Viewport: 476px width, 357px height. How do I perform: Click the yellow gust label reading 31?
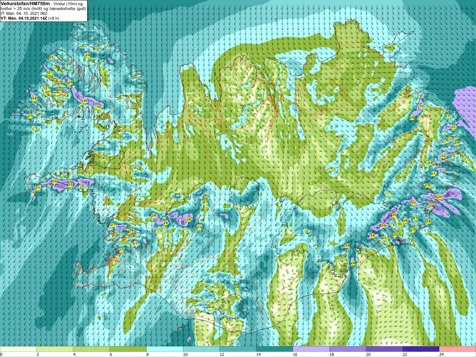pos(454,127)
